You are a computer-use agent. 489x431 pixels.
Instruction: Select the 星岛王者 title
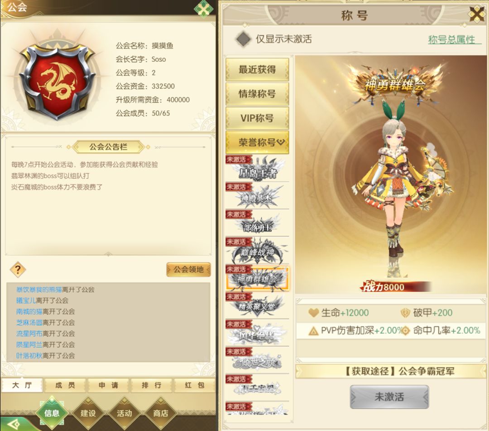[x=258, y=169]
